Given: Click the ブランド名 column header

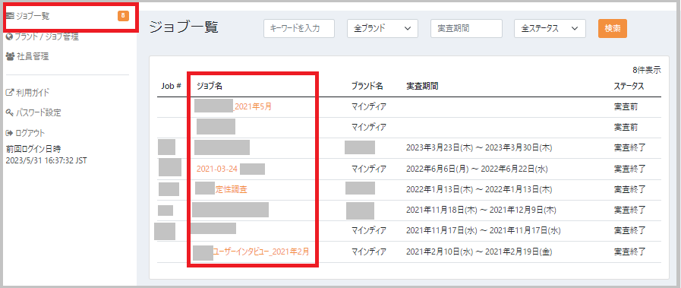Looking at the screenshot, I should (x=367, y=86).
